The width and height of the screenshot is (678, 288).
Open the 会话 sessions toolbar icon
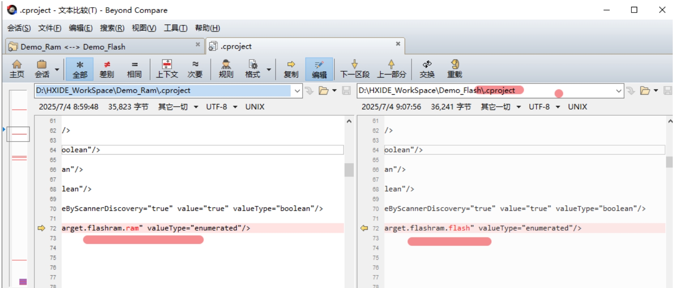[42, 69]
